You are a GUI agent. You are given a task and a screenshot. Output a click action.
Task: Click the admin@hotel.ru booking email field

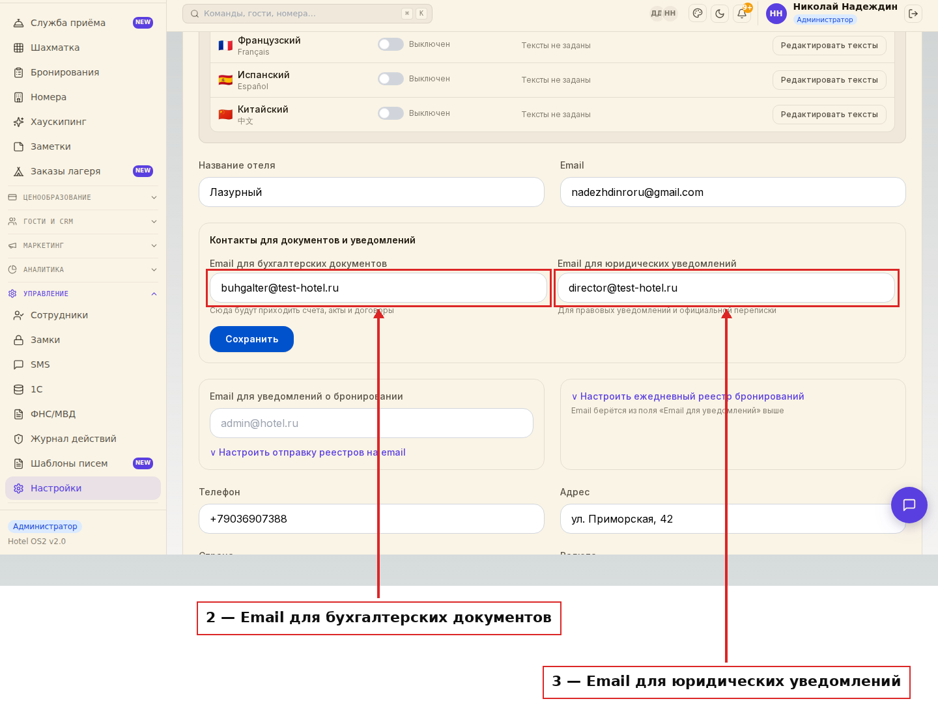pos(371,423)
